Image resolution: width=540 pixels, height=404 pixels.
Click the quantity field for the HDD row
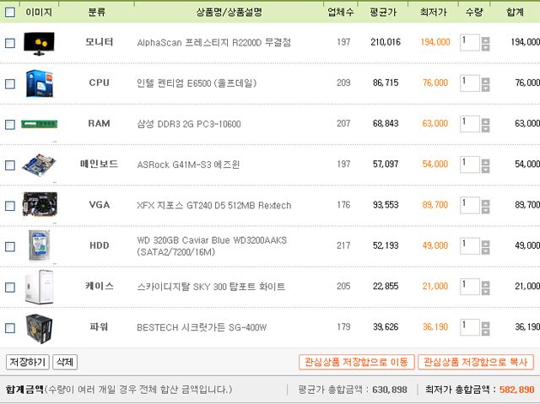470,246
